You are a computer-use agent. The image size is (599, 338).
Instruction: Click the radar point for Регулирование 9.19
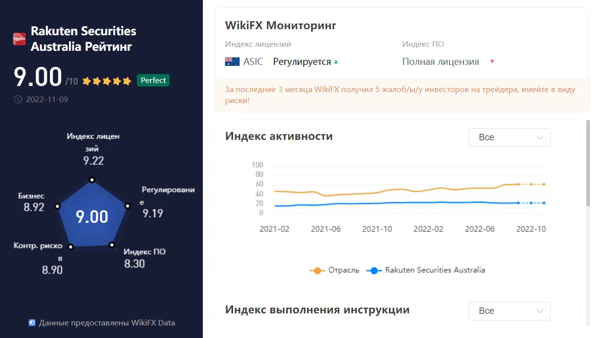pos(127,206)
